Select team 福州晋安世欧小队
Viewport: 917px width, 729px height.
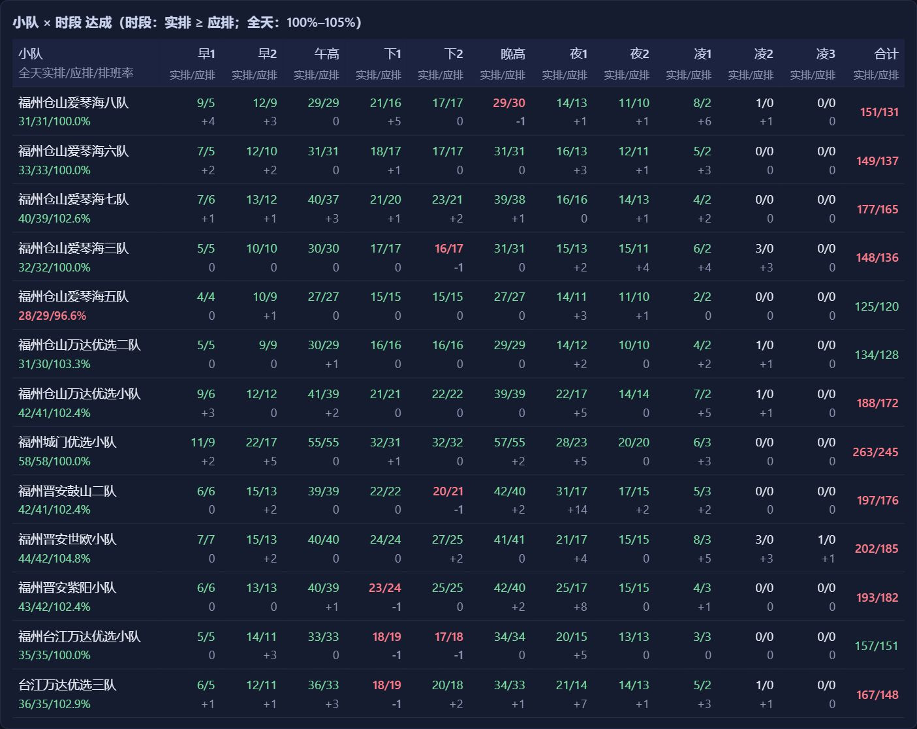click(x=67, y=539)
